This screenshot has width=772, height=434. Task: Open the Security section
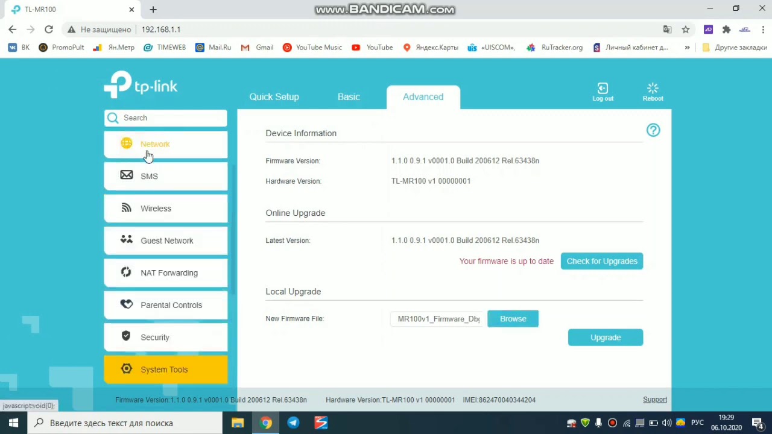pos(166,337)
